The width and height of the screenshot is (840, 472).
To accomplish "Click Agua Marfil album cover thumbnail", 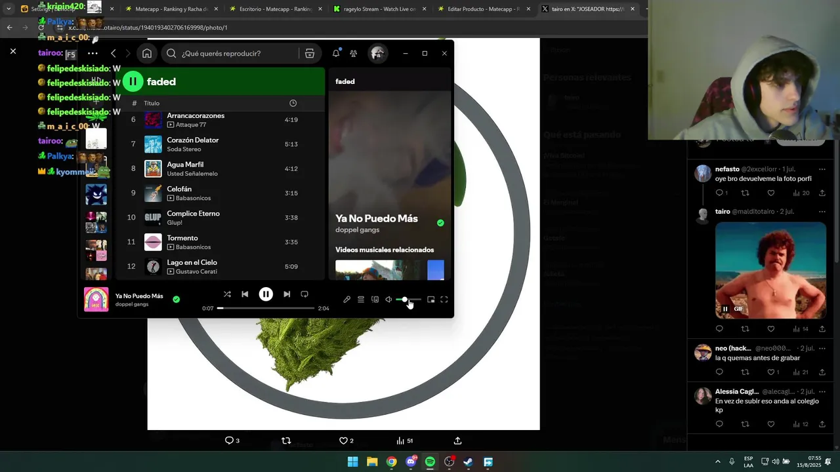I will pyautogui.click(x=153, y=168).
